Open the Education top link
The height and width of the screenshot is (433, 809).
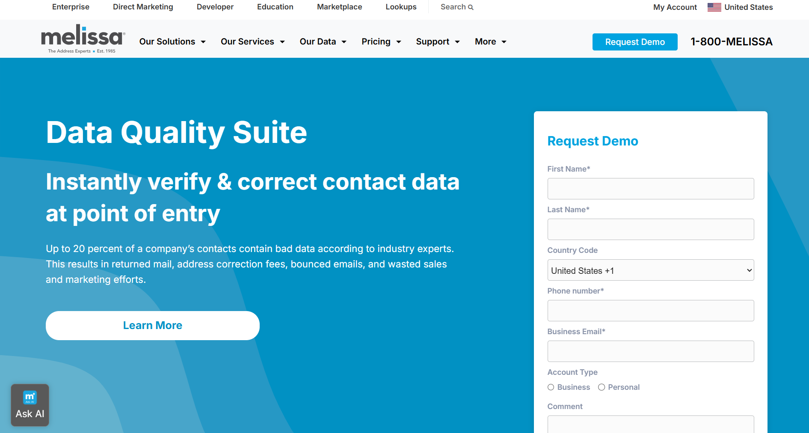tap(275, 7)
